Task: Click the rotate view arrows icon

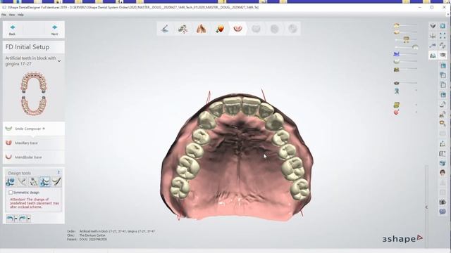Action: (x=443, y=45)
